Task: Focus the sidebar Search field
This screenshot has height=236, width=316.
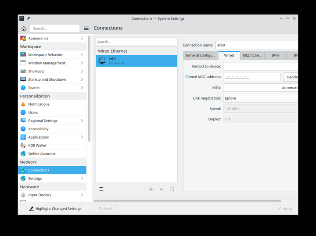Action: pos(55,29)
